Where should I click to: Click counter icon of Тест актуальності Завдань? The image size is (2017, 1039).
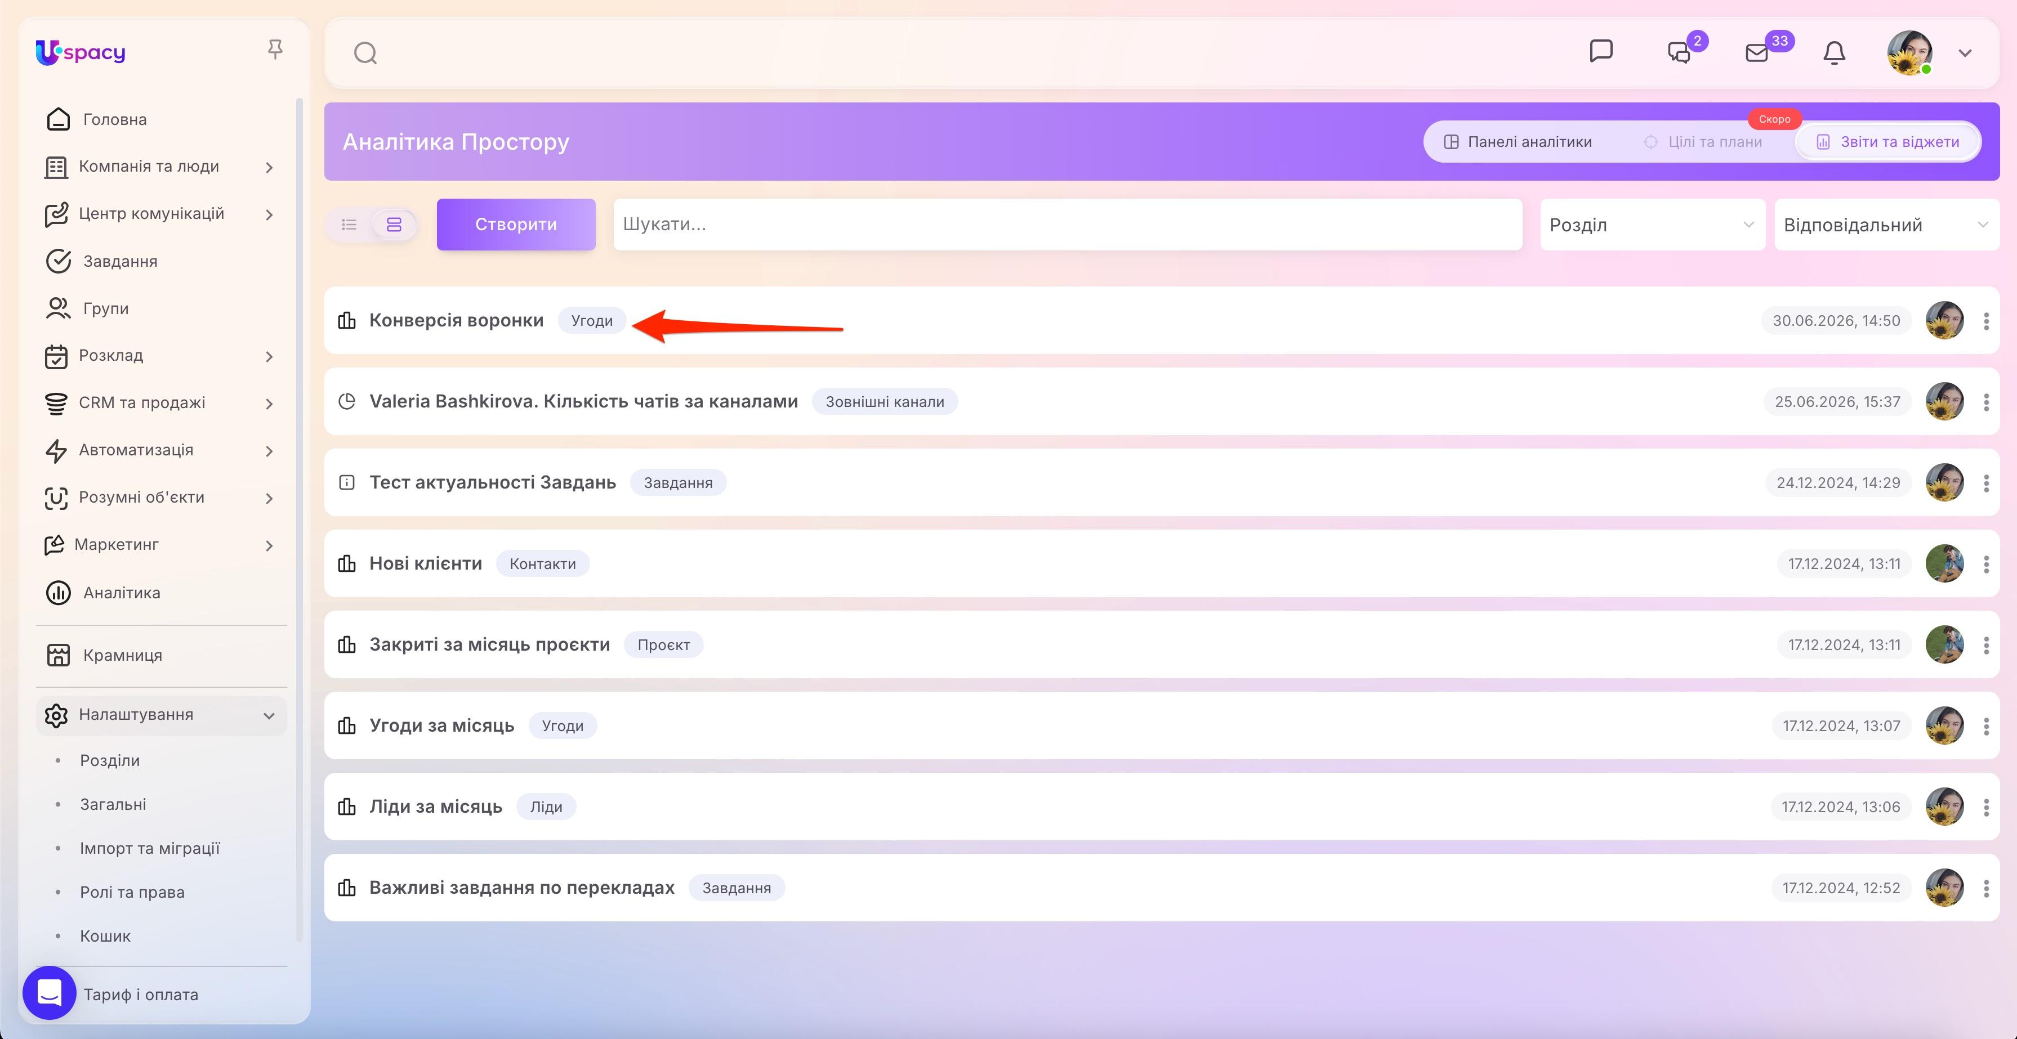346,482
